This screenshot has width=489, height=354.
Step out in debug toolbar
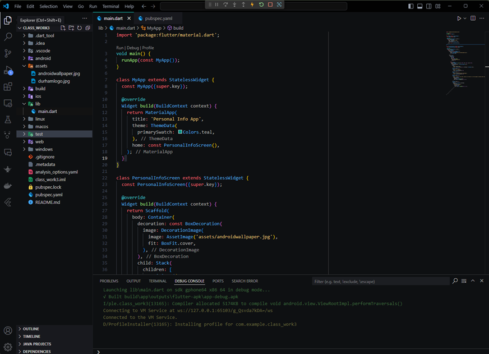[x=243, y=4]
